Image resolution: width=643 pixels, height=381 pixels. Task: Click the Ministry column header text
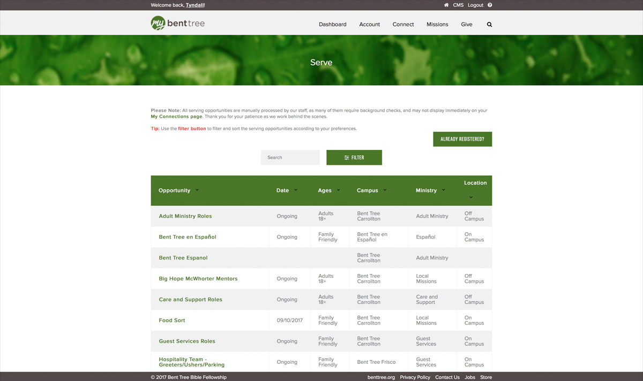(x=427, y=190)
